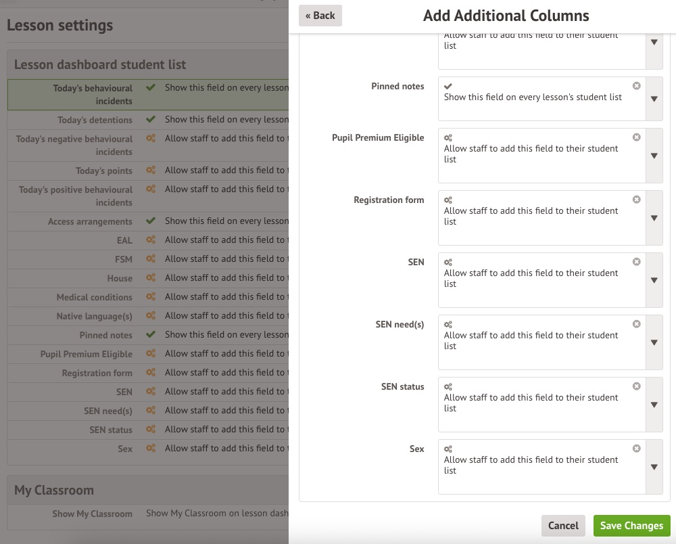Expand the SEN need(s) dropdown
This screenshot has height=544, width=676.
coord(654,342)
